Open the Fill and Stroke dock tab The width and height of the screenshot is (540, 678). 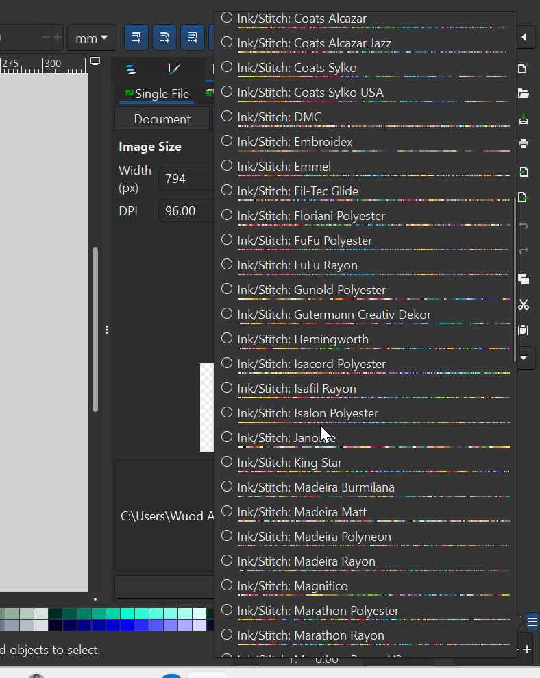coord(174,69)
